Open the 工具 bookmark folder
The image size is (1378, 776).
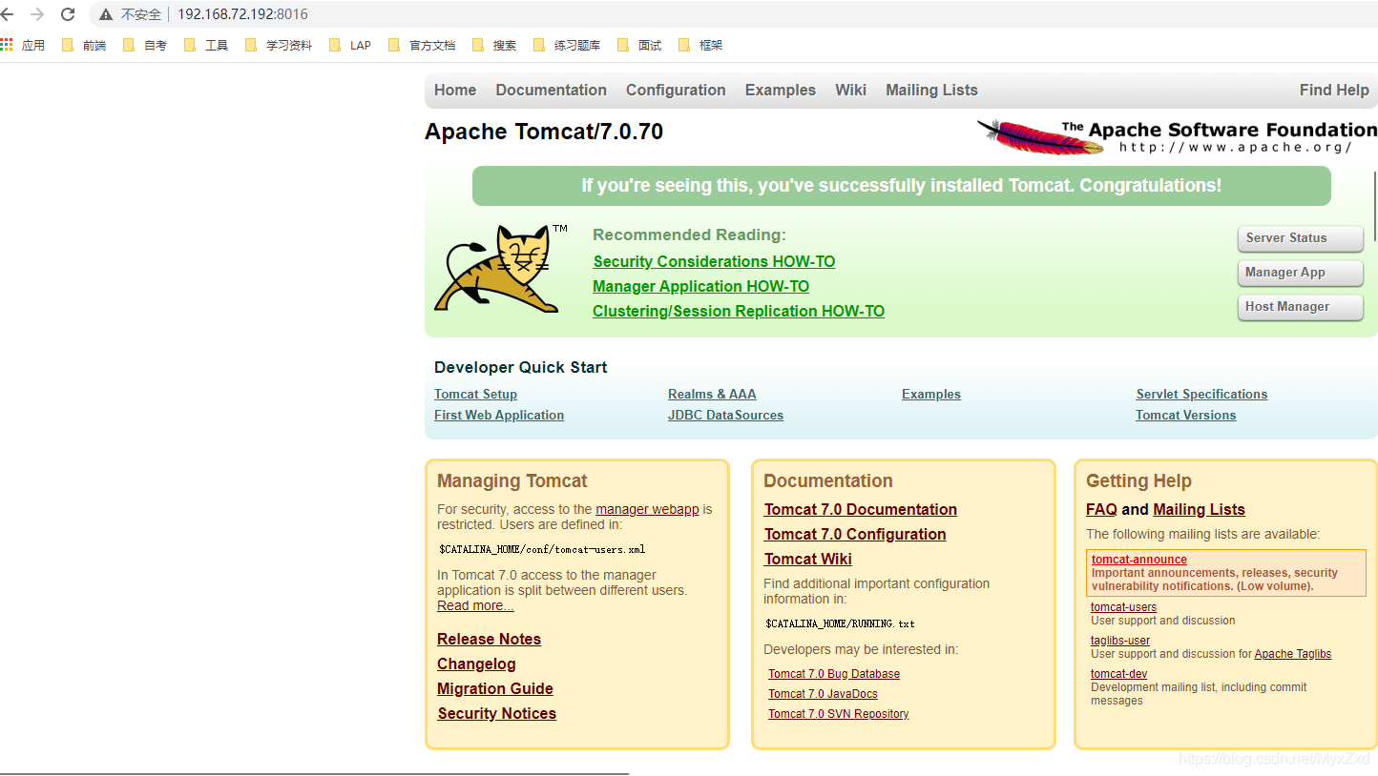(x=206, y=45)
